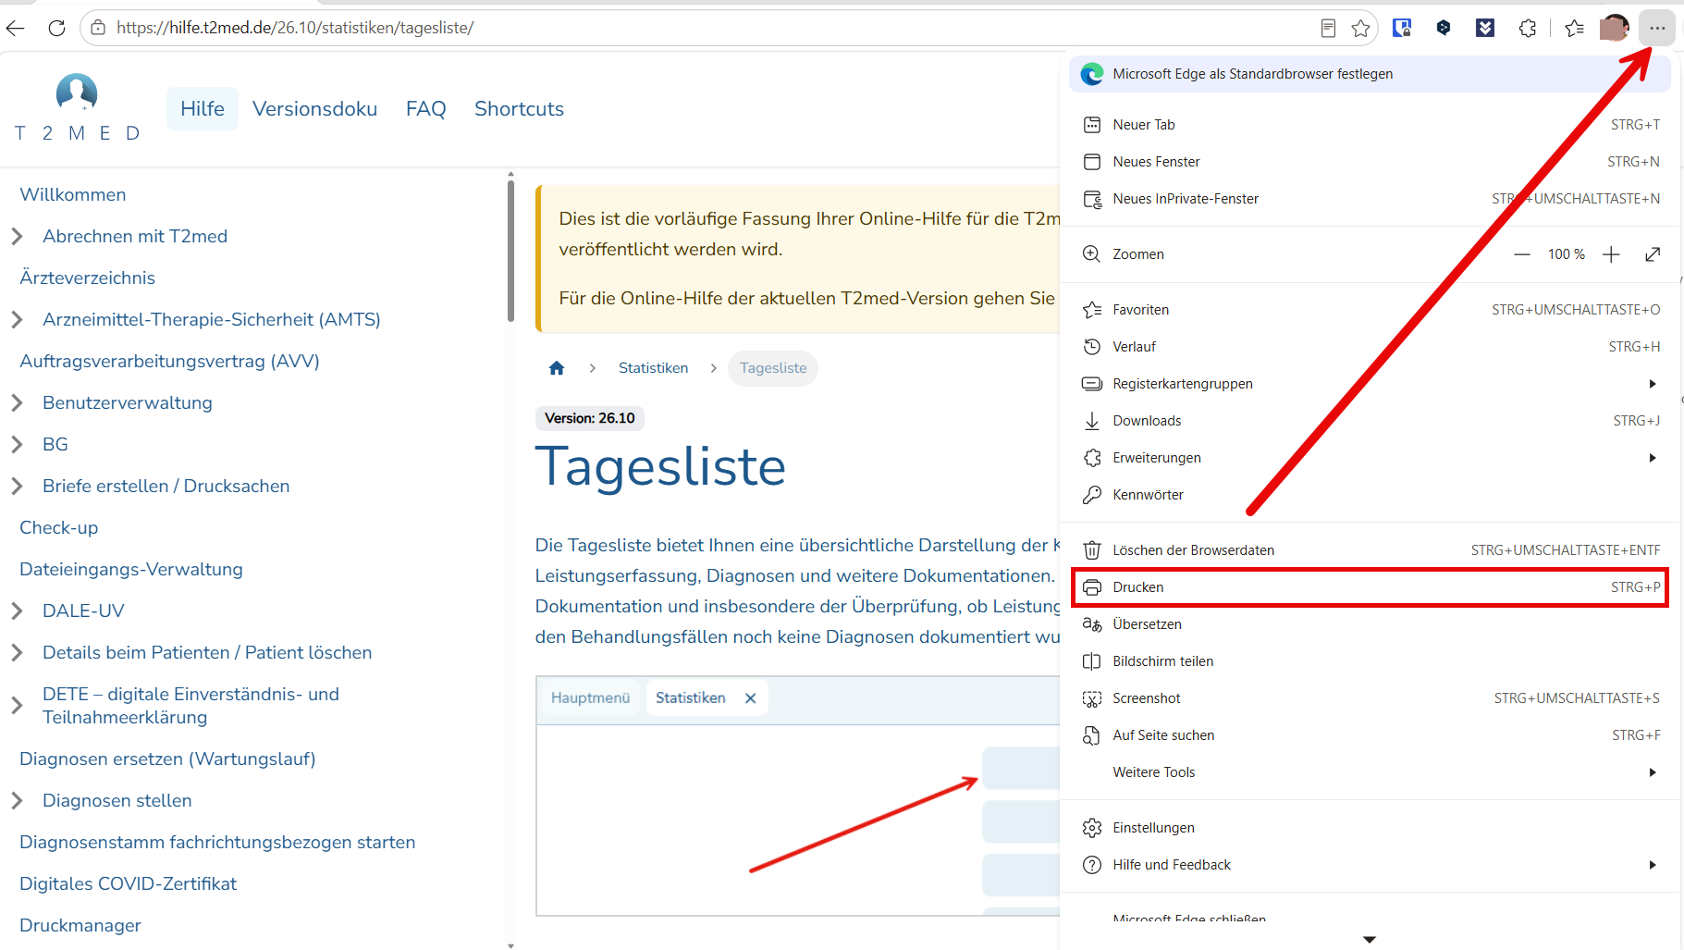Open Downloads from the menu
This screenshot has width=1684, height=950.
(1370, 421)
